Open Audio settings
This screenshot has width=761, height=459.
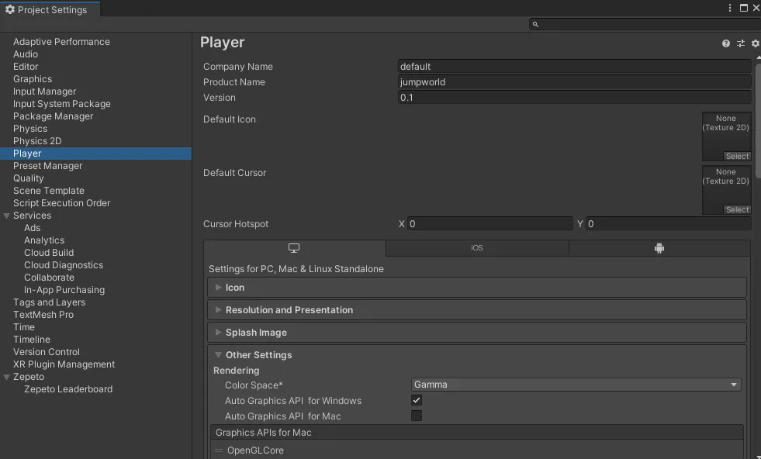coord(26,54)
